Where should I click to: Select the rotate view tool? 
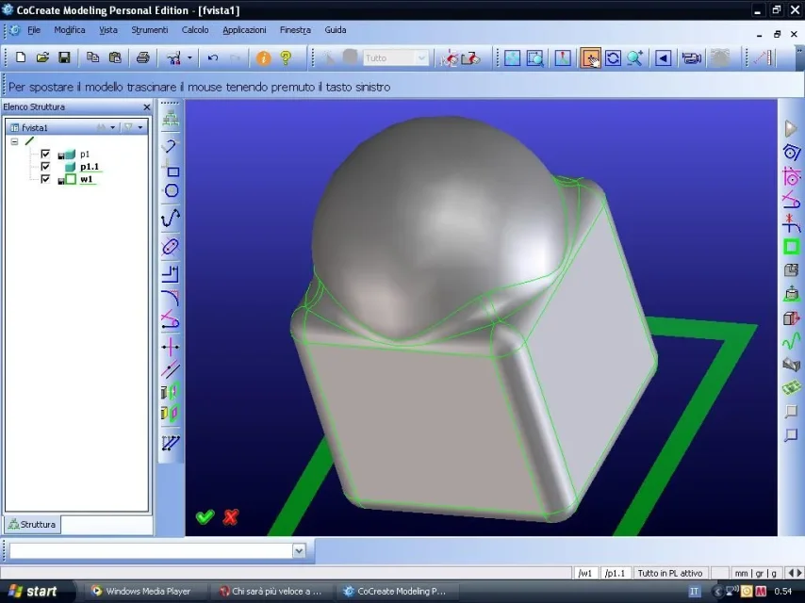[613, 58]
